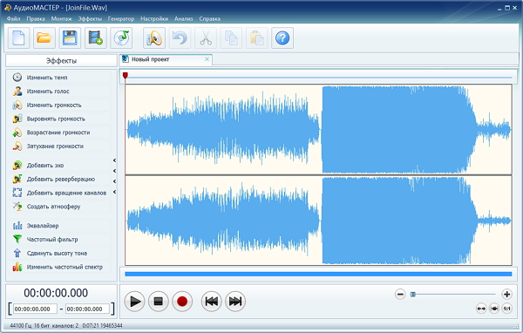The width and height of the screenshot is (523, 333).
Task: Jump to end with the fast-forward button
Action: pyautogui.click(x=235, y=302)
